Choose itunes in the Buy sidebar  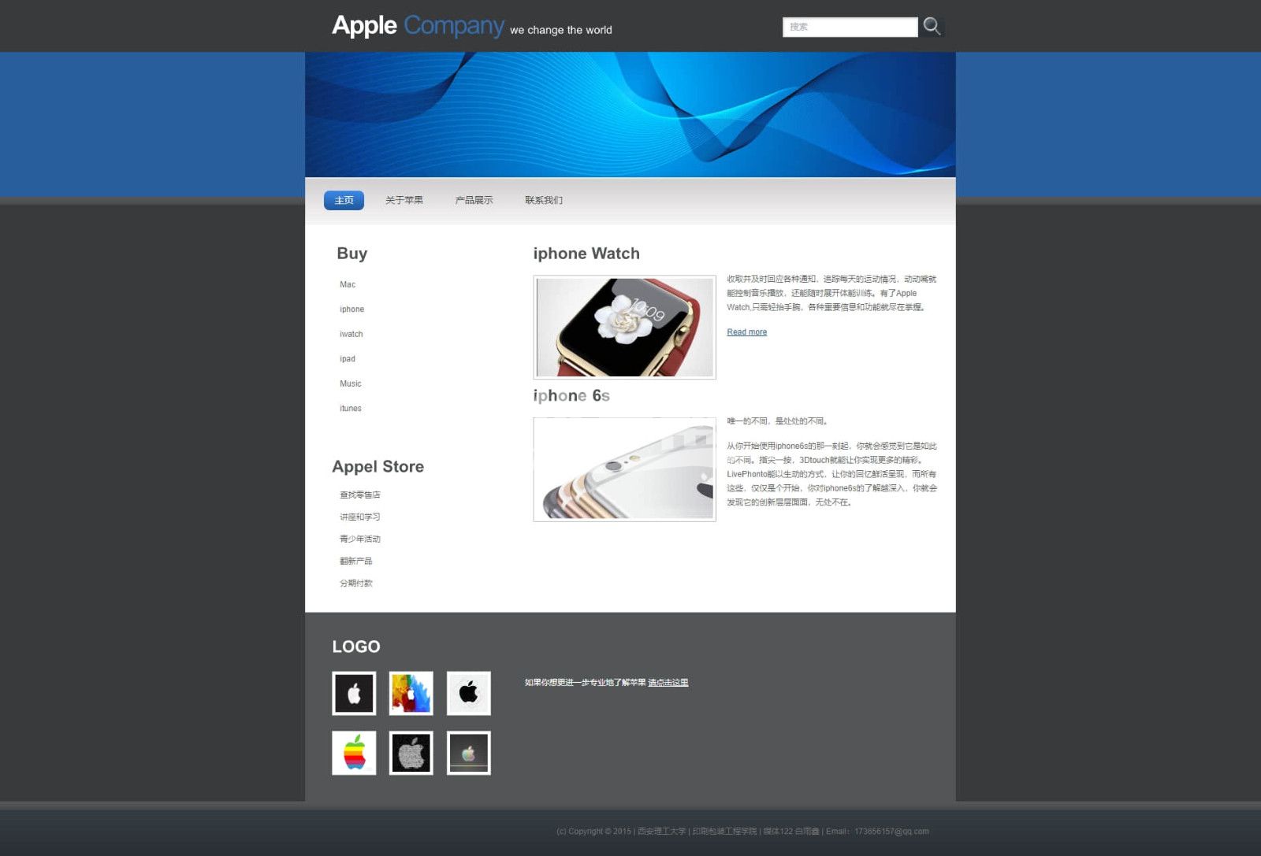coord(351,409)
